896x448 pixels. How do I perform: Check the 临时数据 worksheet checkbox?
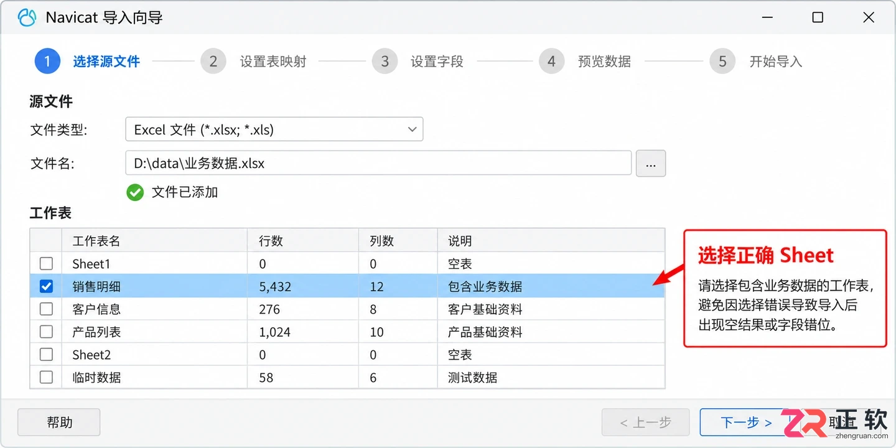[x=46, y=377]
